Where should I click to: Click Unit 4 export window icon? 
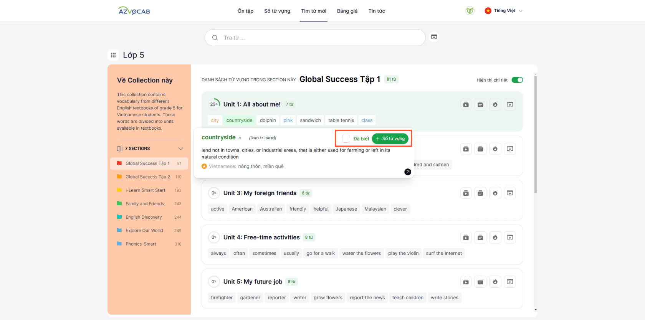510,238
